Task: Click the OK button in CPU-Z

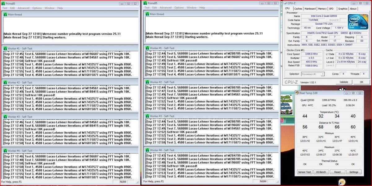Action: [x=361, y=82]
